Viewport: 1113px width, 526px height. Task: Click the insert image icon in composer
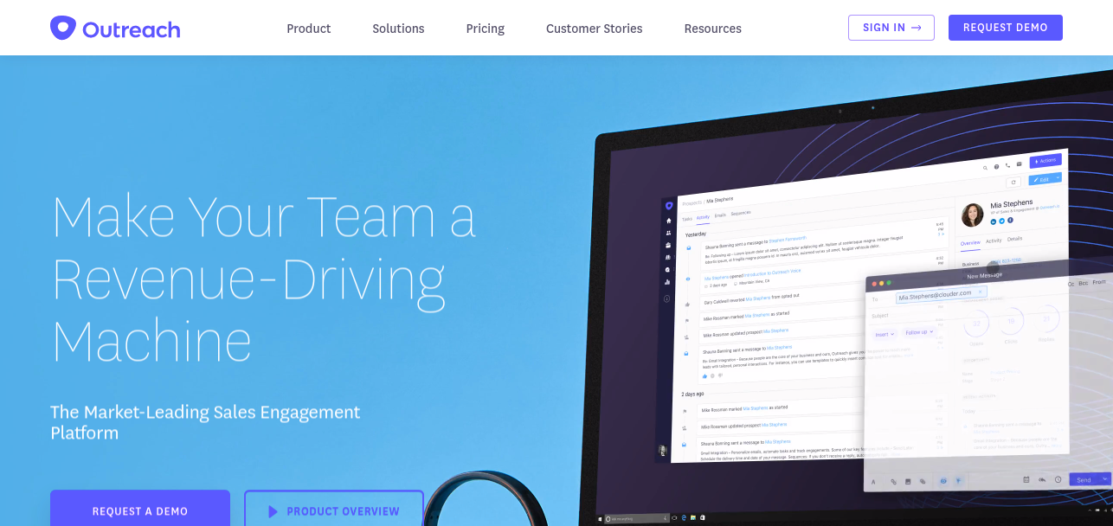tap(908, 482)
